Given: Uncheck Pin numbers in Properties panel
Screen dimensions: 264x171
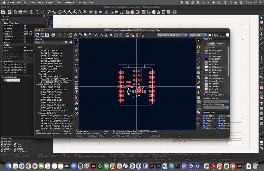Looking at the screenshot, I should 25,26.
